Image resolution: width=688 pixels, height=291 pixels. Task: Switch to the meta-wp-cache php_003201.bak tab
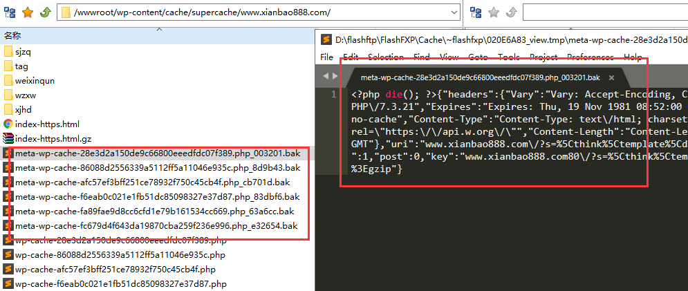480,77
